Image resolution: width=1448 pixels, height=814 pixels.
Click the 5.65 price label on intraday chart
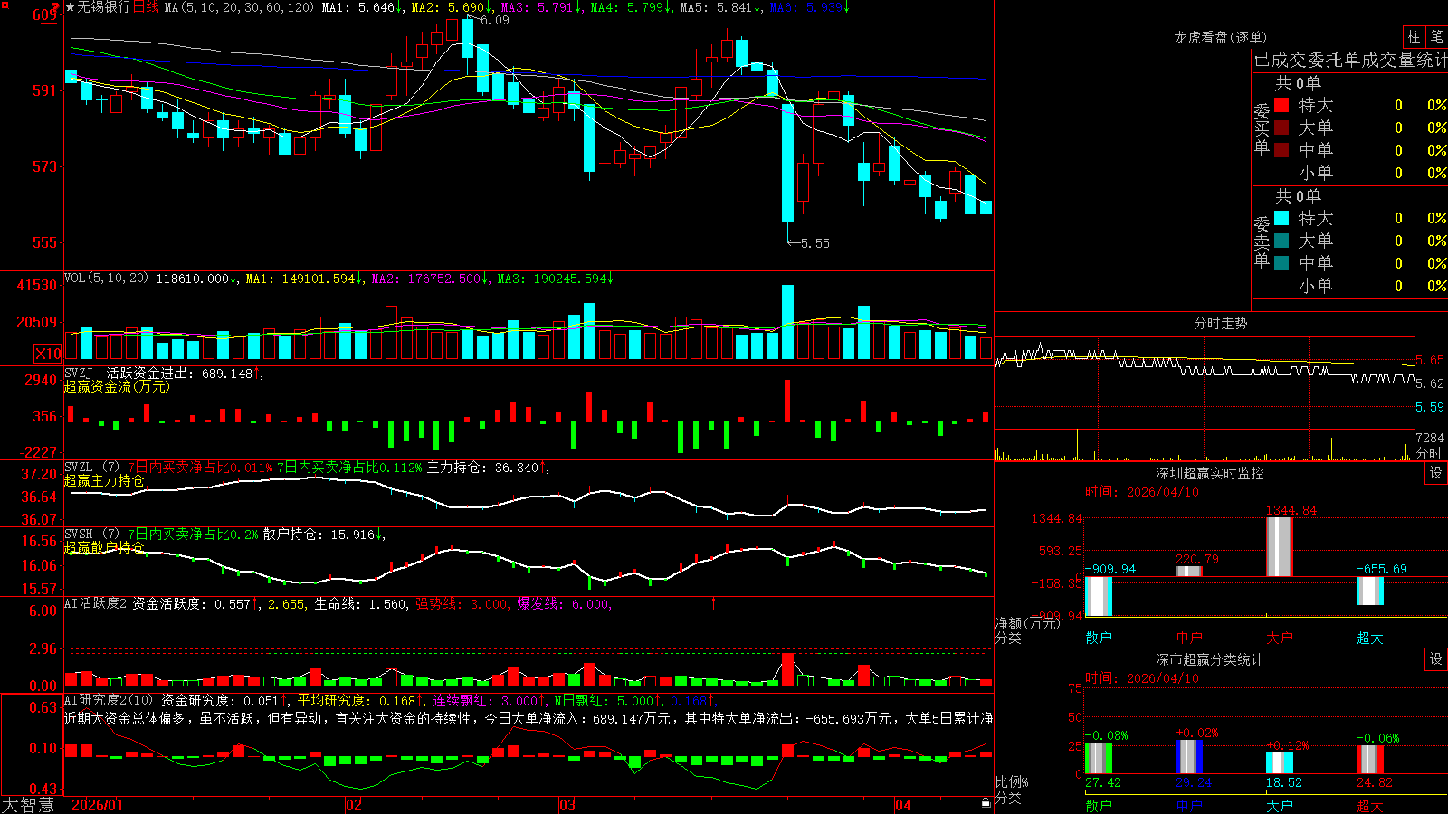(1430, 360)
